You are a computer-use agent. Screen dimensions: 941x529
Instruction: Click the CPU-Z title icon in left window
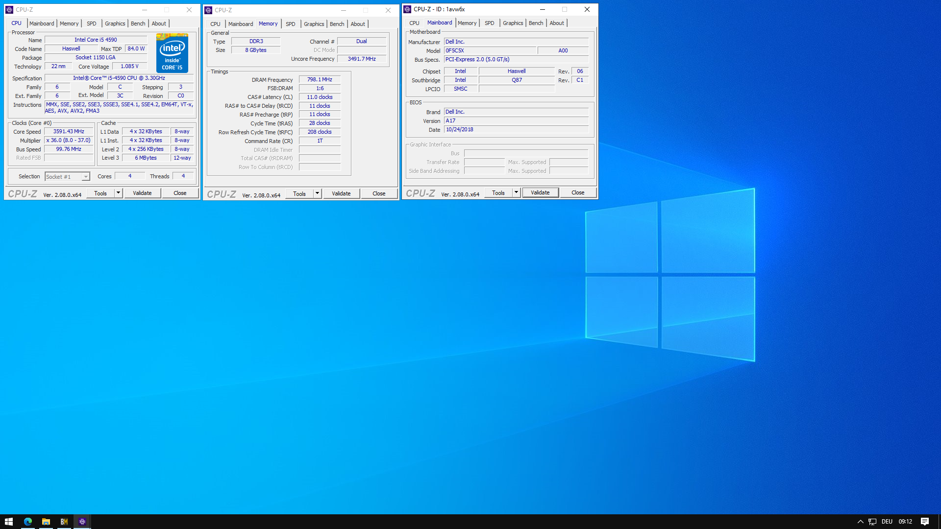pos(9,10)
